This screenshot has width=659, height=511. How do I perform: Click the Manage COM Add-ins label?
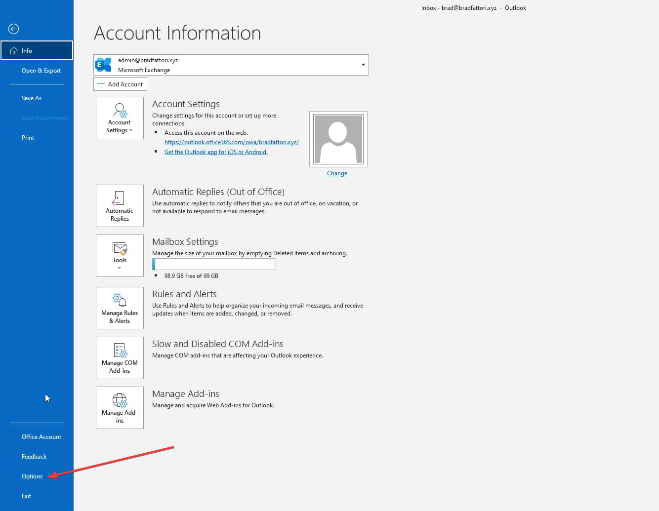tap(120, 367)
